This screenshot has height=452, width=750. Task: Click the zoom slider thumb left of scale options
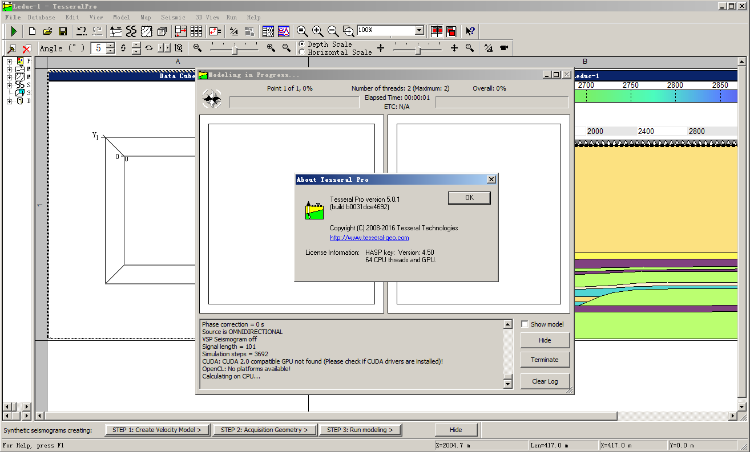click(235, 50)
